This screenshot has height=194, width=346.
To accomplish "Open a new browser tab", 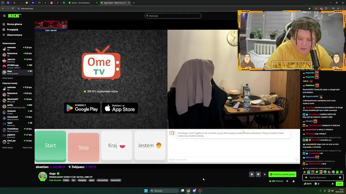I will 134,3.
